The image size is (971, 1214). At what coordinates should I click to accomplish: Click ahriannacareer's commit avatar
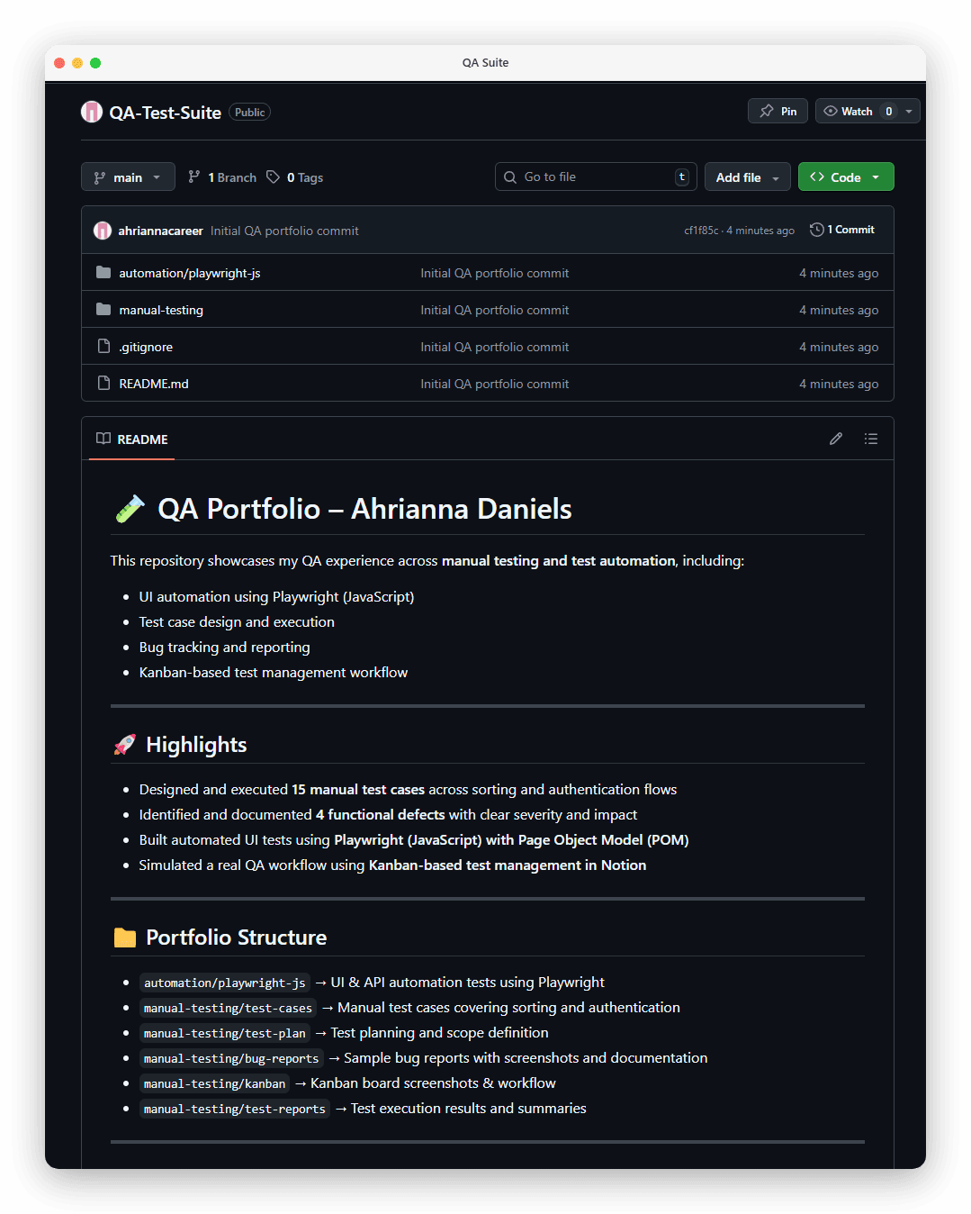(102, 230)
